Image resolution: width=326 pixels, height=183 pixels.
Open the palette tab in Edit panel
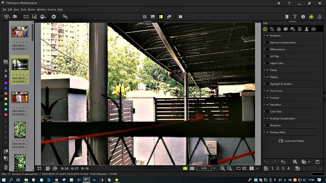286,29
